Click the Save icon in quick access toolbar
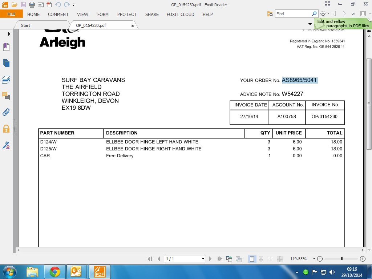The height and width of the screenshot is (279, 372). [23, 4]
